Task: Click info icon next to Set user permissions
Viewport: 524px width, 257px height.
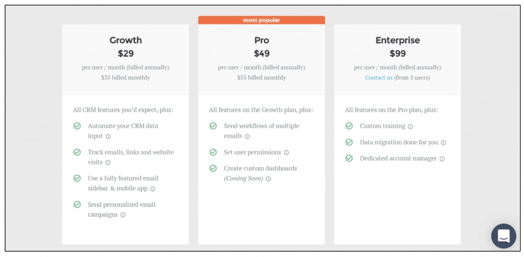Action: click(x=287, y=152)
